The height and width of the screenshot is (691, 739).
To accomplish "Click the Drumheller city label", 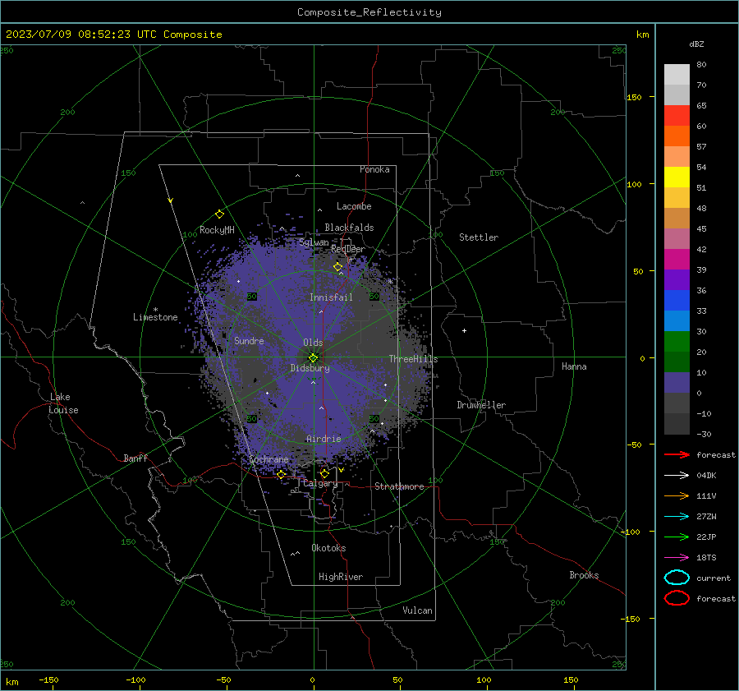I will tap(481, 405).
